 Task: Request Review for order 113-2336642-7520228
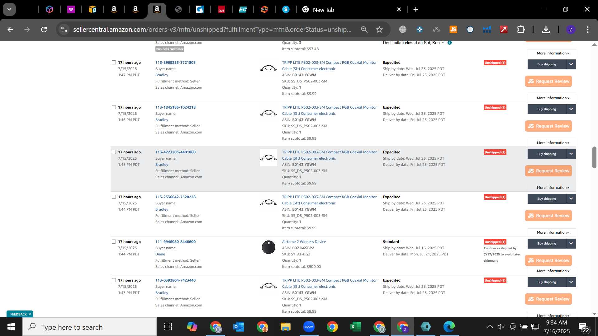548,216
